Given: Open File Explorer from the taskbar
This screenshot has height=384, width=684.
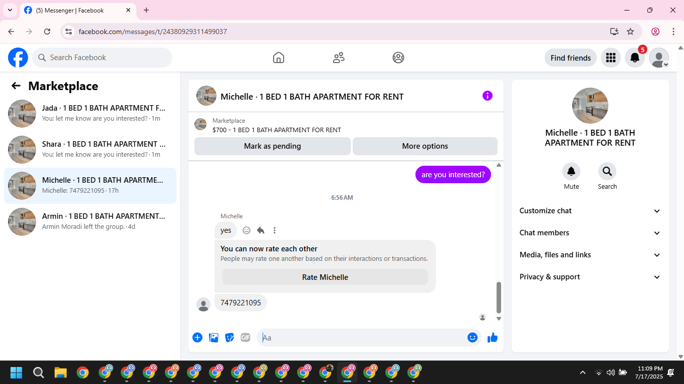Looking at the screenshot, I should (61, 372).
